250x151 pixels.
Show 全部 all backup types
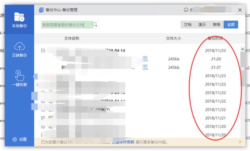click(x=231, y=25)
